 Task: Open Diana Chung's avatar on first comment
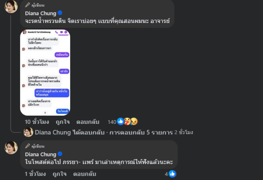(11, 7)
